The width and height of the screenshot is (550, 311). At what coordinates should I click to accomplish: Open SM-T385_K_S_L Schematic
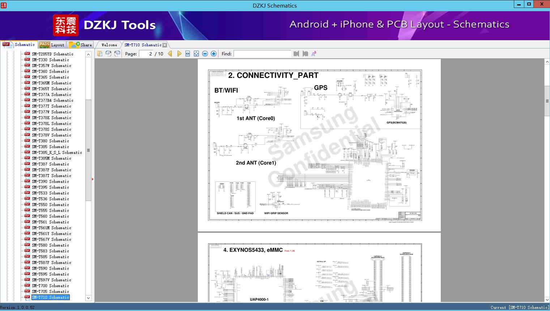click(57, 152)
